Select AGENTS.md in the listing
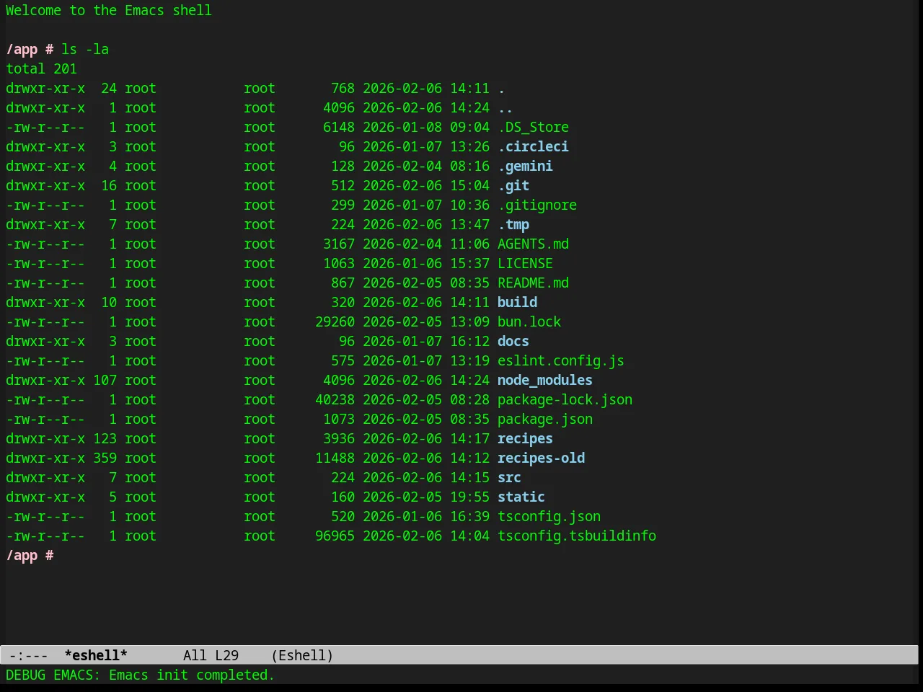Viewport: 923px width, 692px height. [533, 244]
